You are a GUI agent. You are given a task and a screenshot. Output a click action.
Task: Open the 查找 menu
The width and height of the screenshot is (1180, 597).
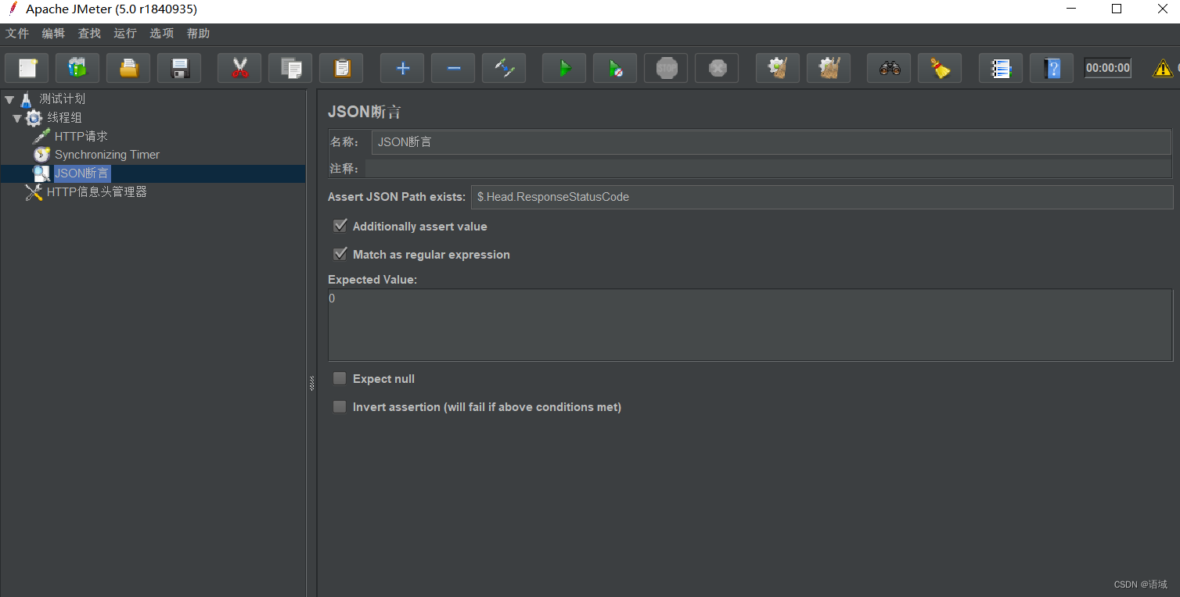(x=89, y=34)
